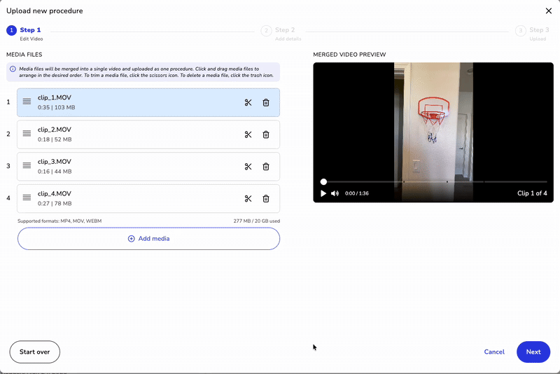Click the Step 2 numbered circle
This screenshot has width=560, height=374.
tap(266, 31)
